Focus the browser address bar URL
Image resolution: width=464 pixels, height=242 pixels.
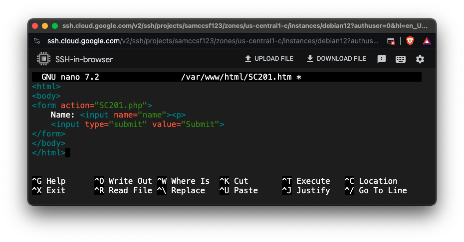210,41
